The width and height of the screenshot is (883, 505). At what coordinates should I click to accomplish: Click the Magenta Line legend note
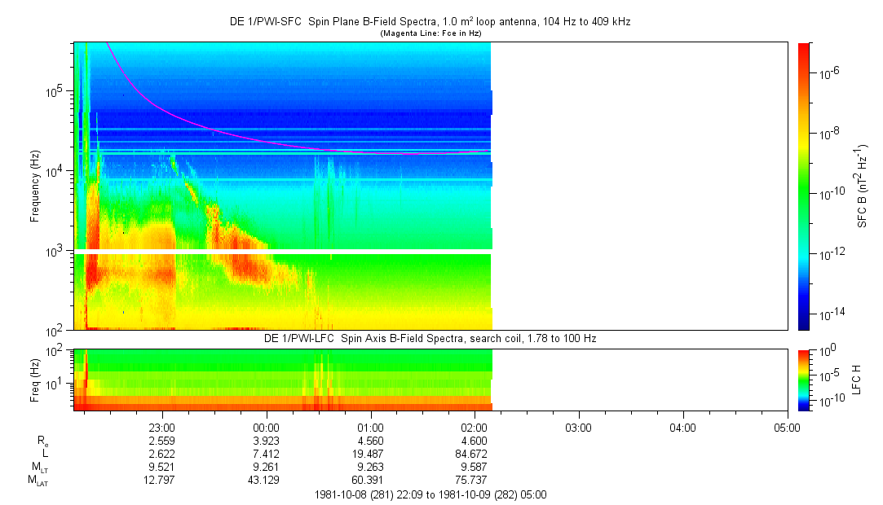(430, 33)
